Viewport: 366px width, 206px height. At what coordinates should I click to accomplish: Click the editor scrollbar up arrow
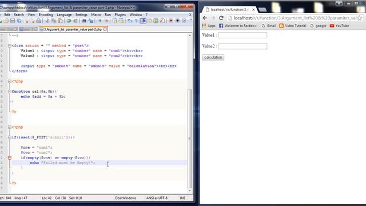pos(189,35)
